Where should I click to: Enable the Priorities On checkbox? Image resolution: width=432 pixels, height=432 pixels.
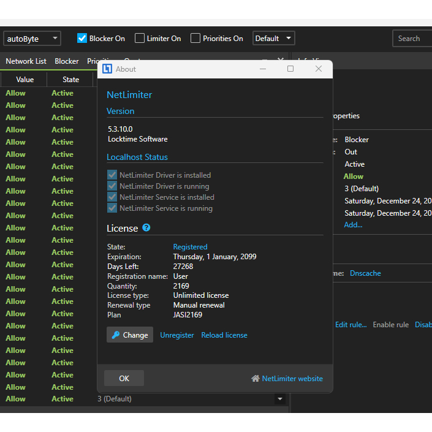195,39
